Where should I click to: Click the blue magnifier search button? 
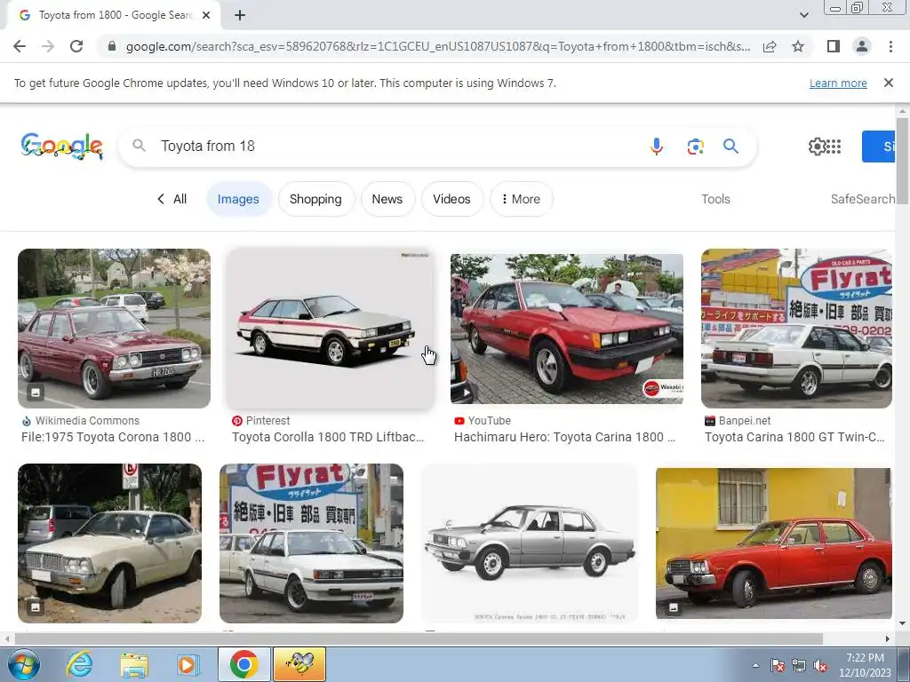tap(730, 147)
